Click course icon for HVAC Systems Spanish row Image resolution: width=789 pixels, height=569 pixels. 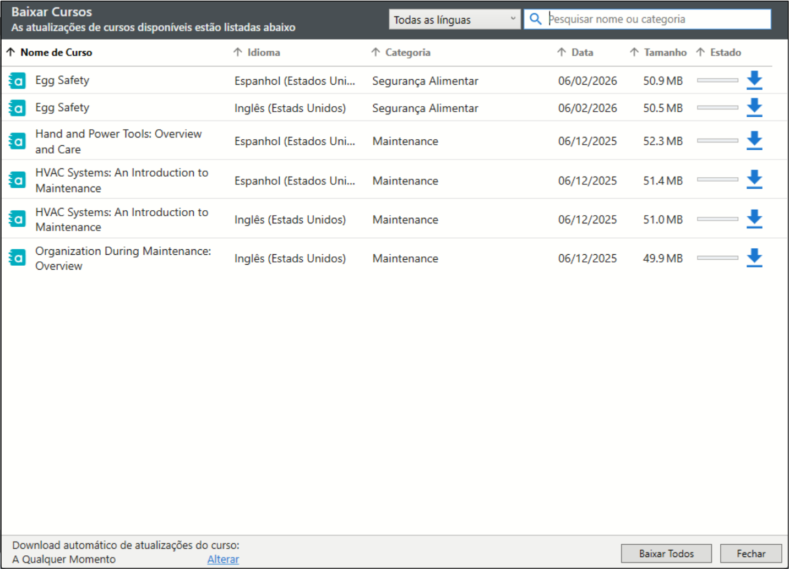(x=17, y=180)
